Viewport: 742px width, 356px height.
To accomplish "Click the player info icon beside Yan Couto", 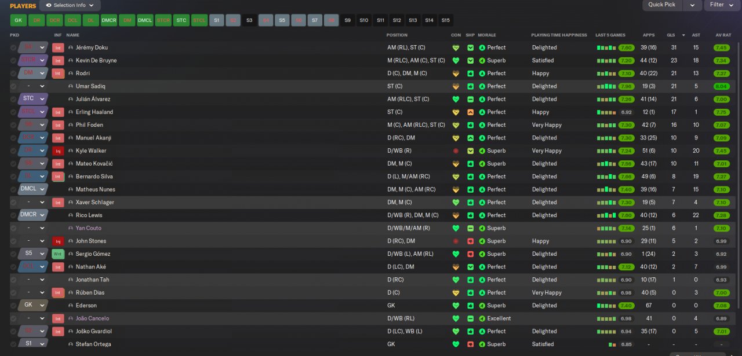I will tap(71, 228).
